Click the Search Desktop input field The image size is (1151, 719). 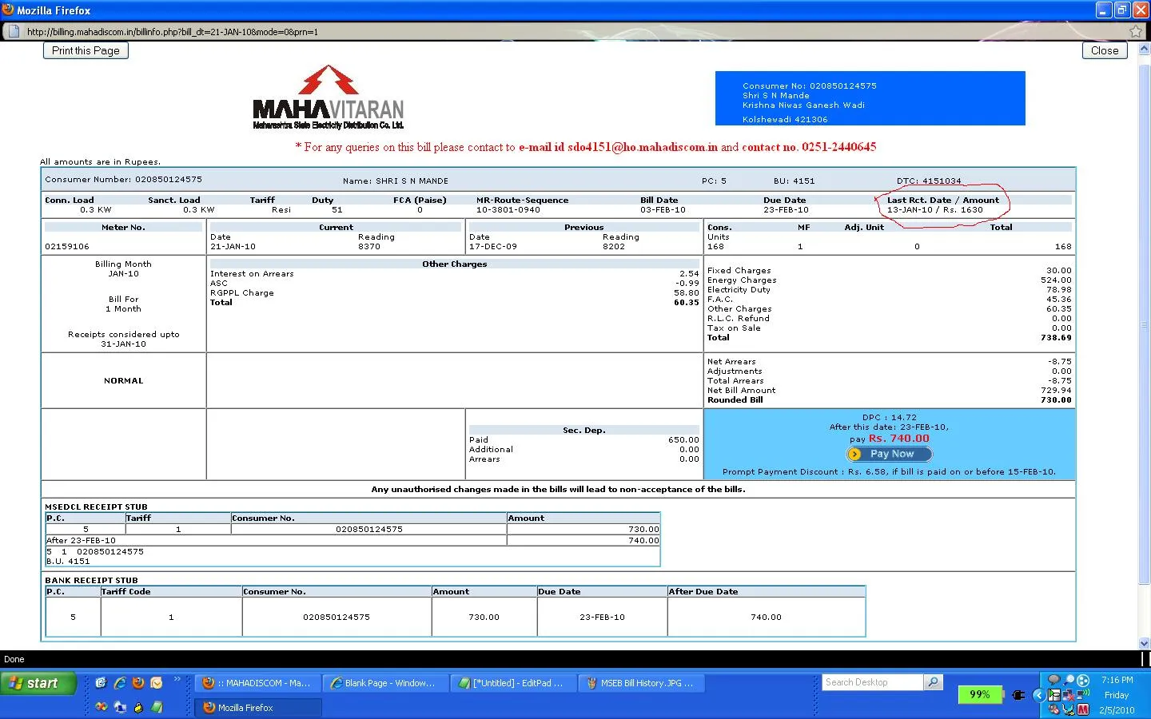[872, 682]
